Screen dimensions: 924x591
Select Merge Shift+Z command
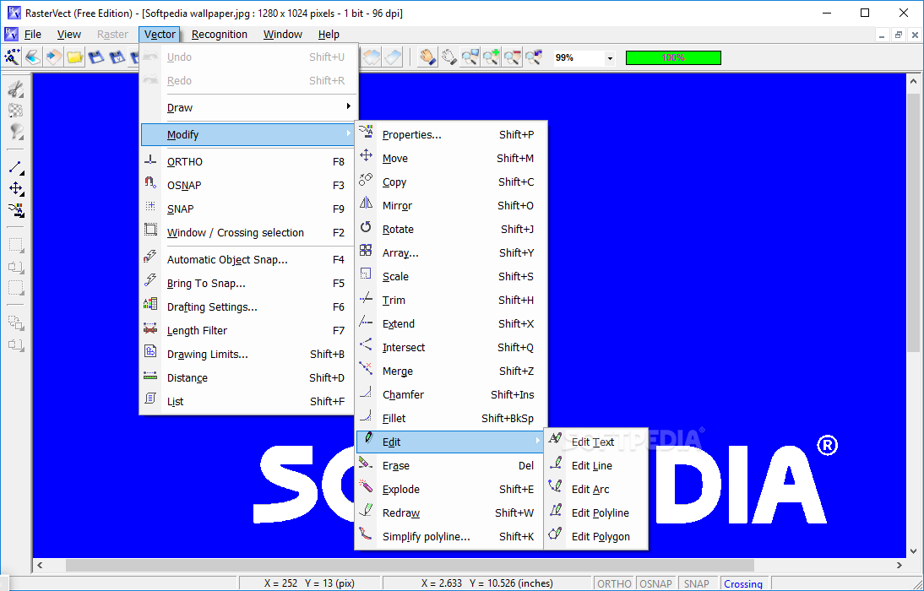pyautogui.click(x=449, y=371)
